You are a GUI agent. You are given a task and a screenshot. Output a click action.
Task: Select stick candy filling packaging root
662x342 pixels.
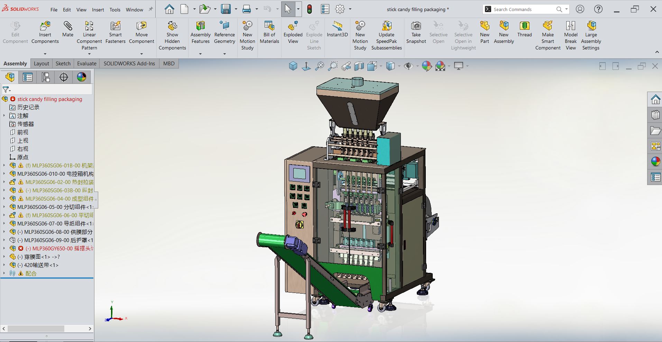50,99
